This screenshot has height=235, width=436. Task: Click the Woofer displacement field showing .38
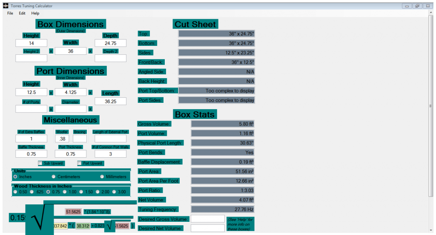point(62,139)
